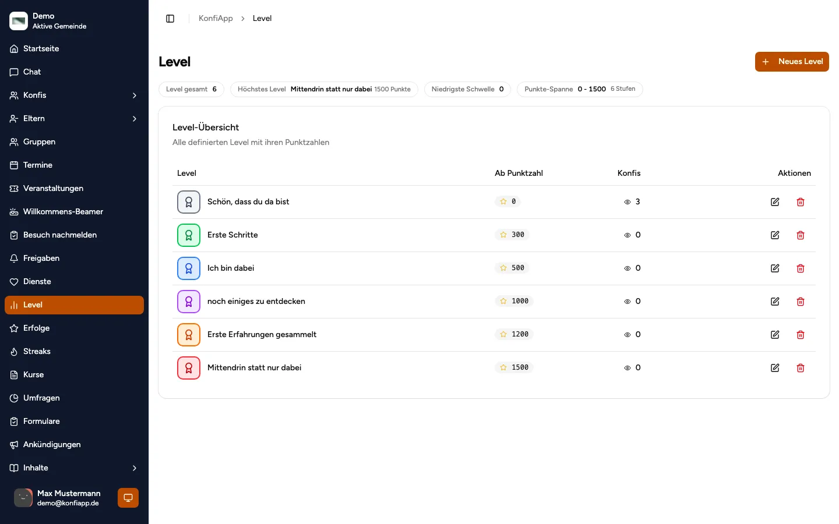Open the Ankündigungen page
Viewport: 839px width, 524px height.
[x=74, y=445]
